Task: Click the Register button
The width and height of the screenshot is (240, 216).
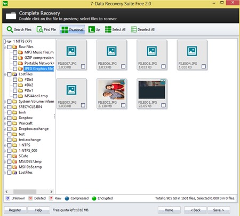Action: pos(15,210)
